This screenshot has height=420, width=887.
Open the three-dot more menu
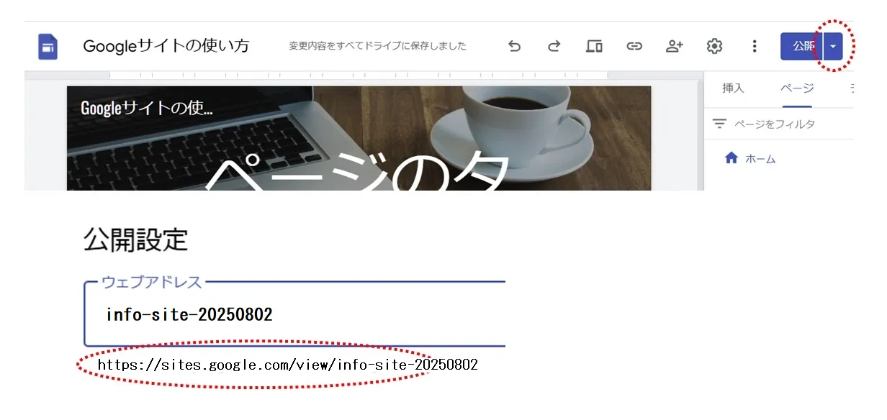pyautogui.click(x=755, y=46)
